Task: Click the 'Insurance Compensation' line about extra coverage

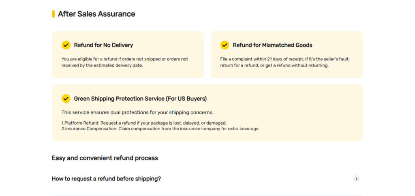Action: (160, 129)
